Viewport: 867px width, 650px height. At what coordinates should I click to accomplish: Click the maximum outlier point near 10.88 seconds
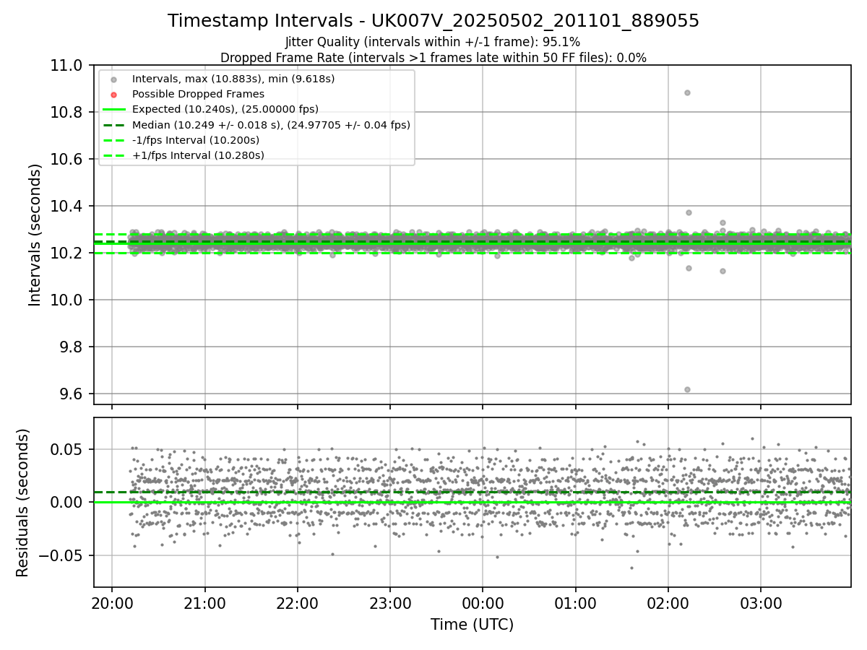tap(687, 92)
